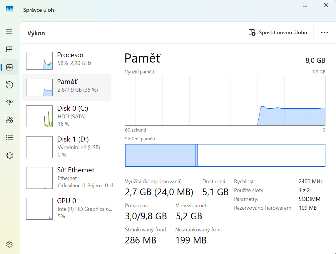The width and height of the screenshot is (336, 254).
Task: Open the Details list page icon
Action: pos(9,137)
